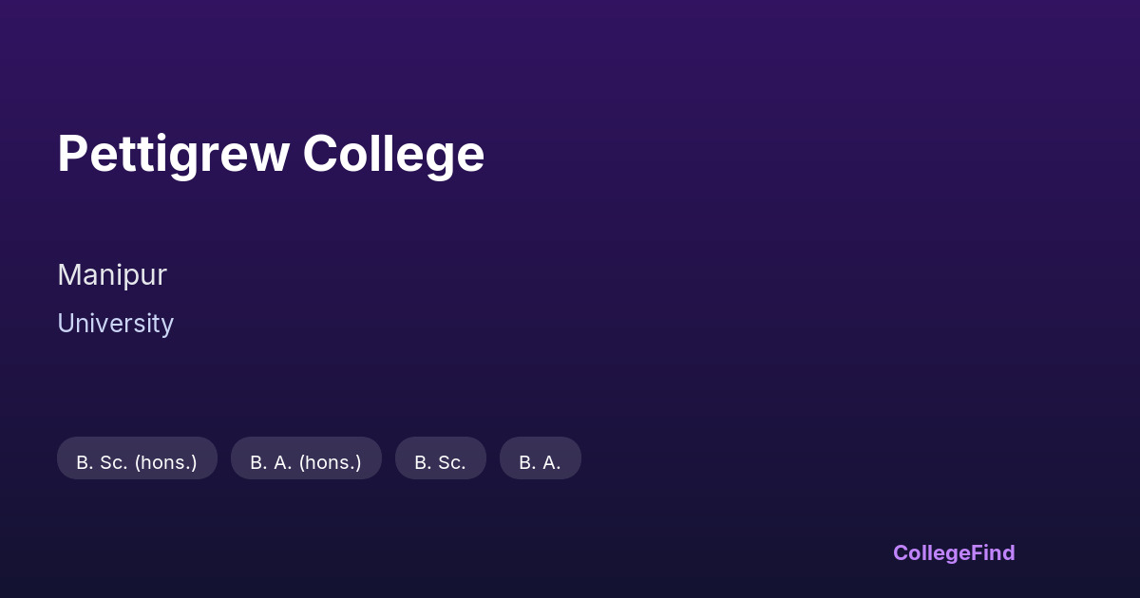Tap the purple CollegeFind text
The width and height of the screenshot is (1140, 598).
954,552
